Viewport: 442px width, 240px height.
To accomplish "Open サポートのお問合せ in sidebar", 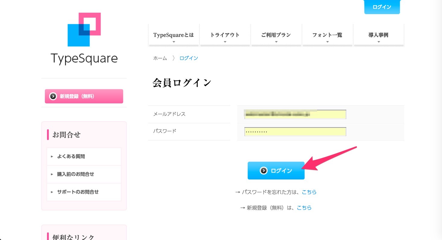I will (x=84, y=192).
